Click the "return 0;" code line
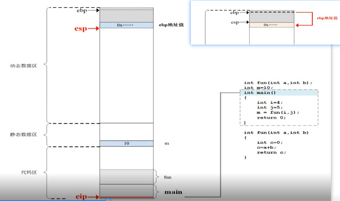This screenshot has width=340, height=201. pos(271,117)
